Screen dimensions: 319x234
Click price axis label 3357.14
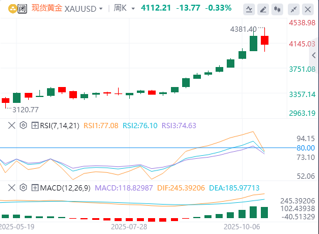click(302, 95)
